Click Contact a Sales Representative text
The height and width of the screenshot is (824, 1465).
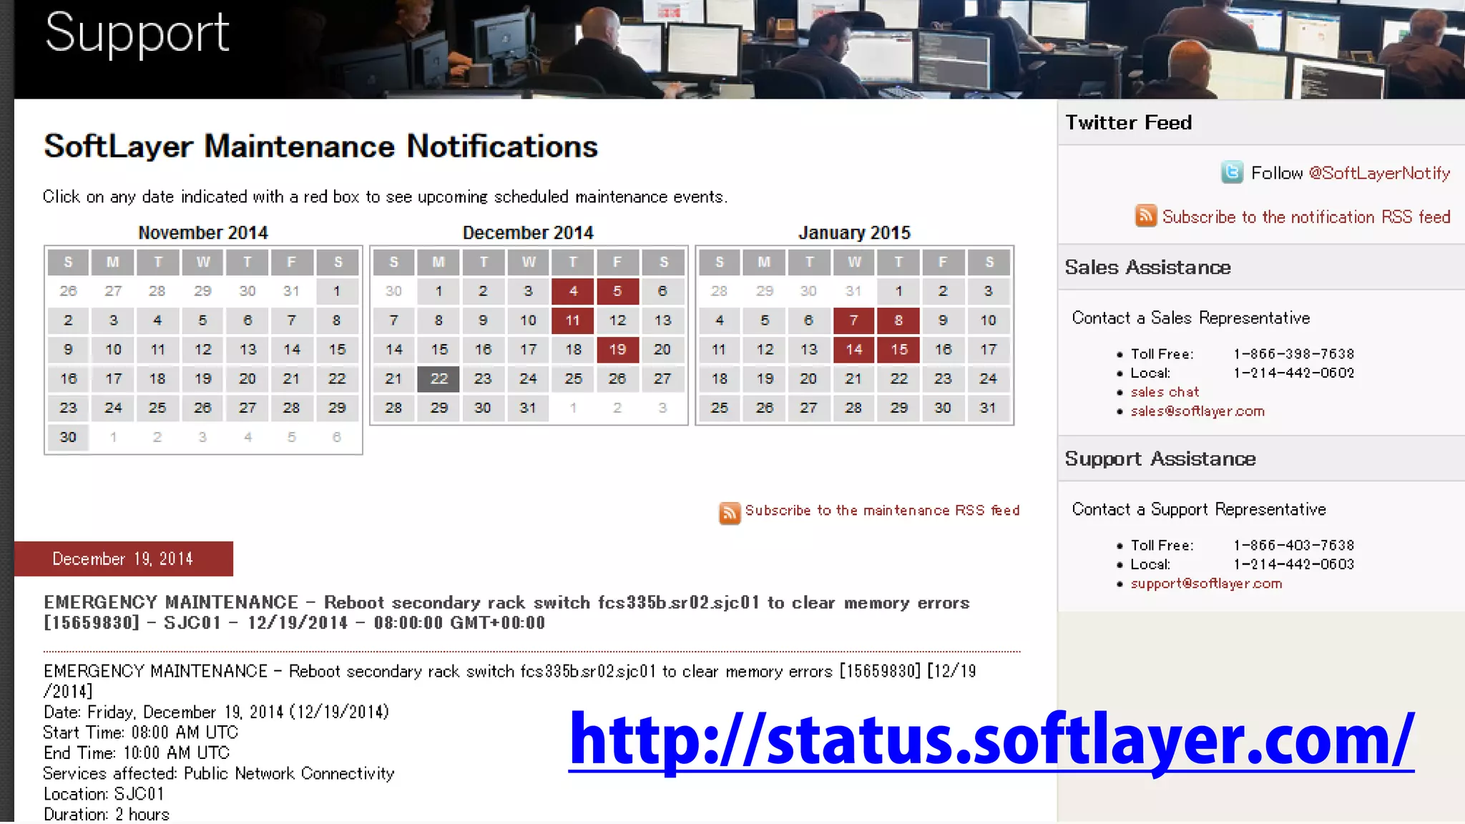(1191, 318)
